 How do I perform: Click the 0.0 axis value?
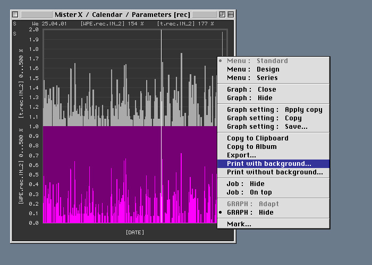point(33,223)
